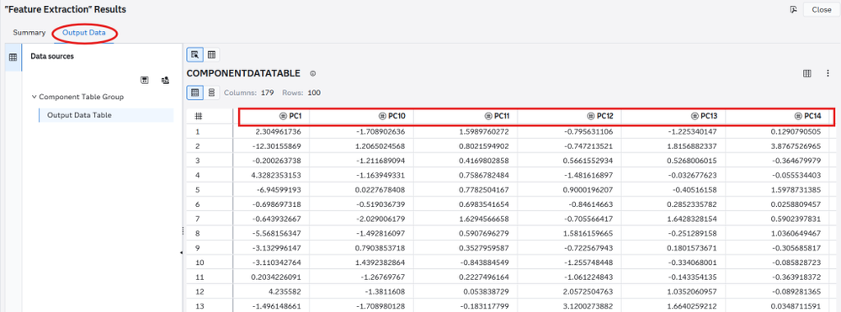Click the info icon next to COMPONENTDATATABLE
Image resolution: width=841 pixels, height=312 pixels.
coord(312,73)
